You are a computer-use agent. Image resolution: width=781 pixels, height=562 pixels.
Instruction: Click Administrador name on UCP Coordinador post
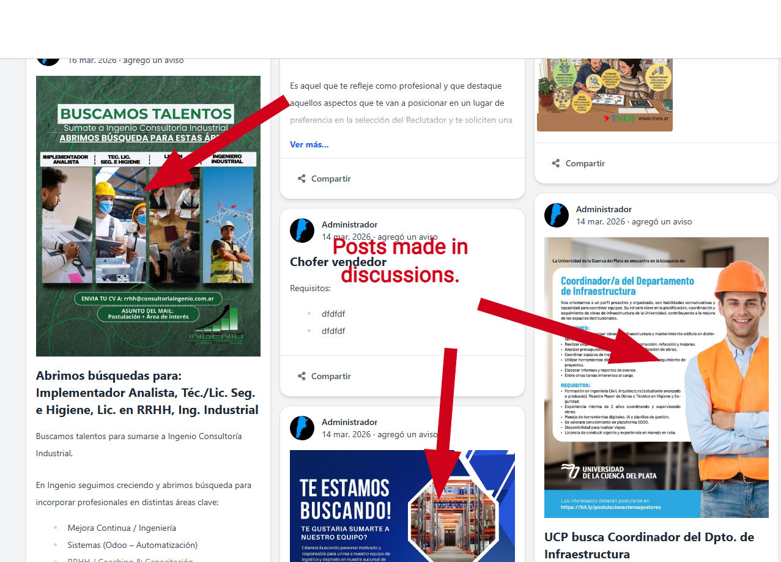click(x=604, y=209)
